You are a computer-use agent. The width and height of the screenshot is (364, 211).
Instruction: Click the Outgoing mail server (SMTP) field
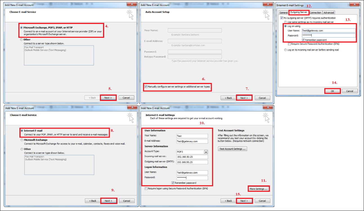click(x=192, y=162)
